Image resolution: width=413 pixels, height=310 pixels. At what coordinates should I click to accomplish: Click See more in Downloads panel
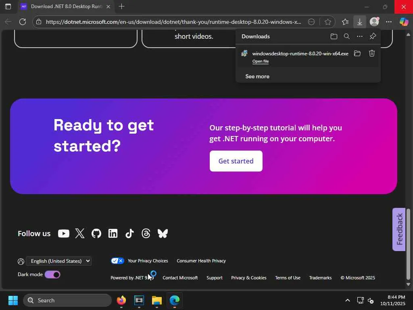257,76
